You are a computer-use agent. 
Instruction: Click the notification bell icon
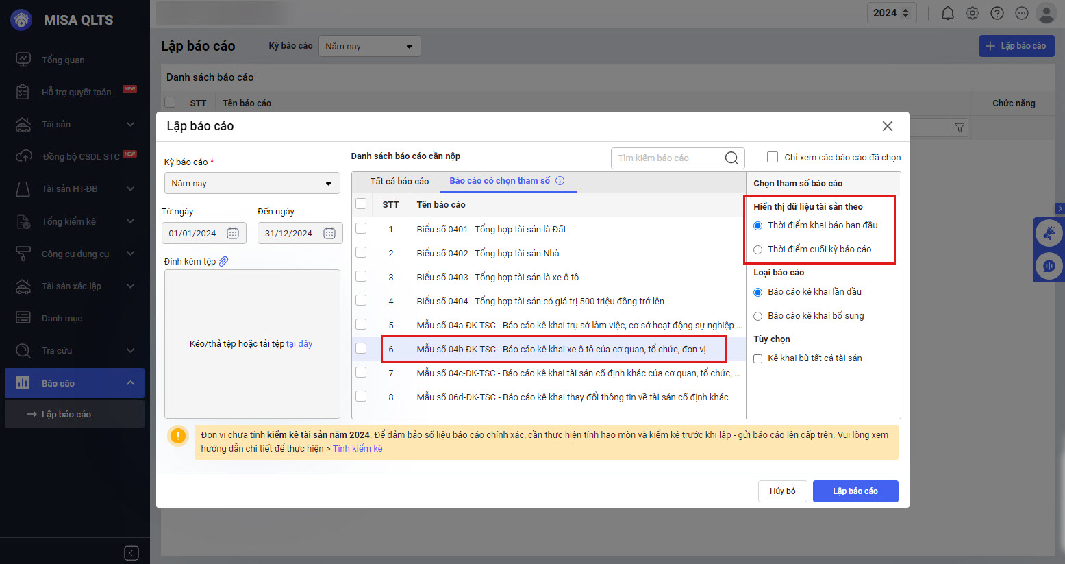[x=948, y=13]
